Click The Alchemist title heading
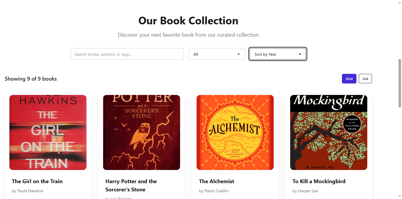Viewport: 402px width, 199px height. [216, 181]
